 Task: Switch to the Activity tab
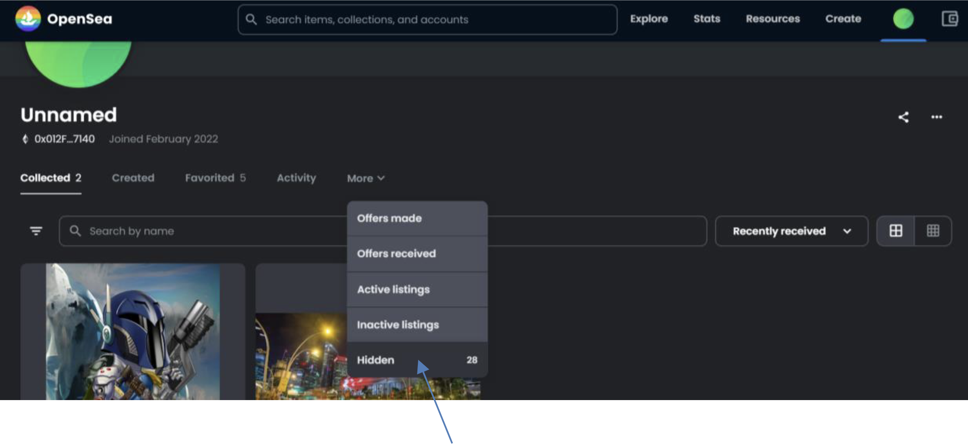click(x=296, y=178)
